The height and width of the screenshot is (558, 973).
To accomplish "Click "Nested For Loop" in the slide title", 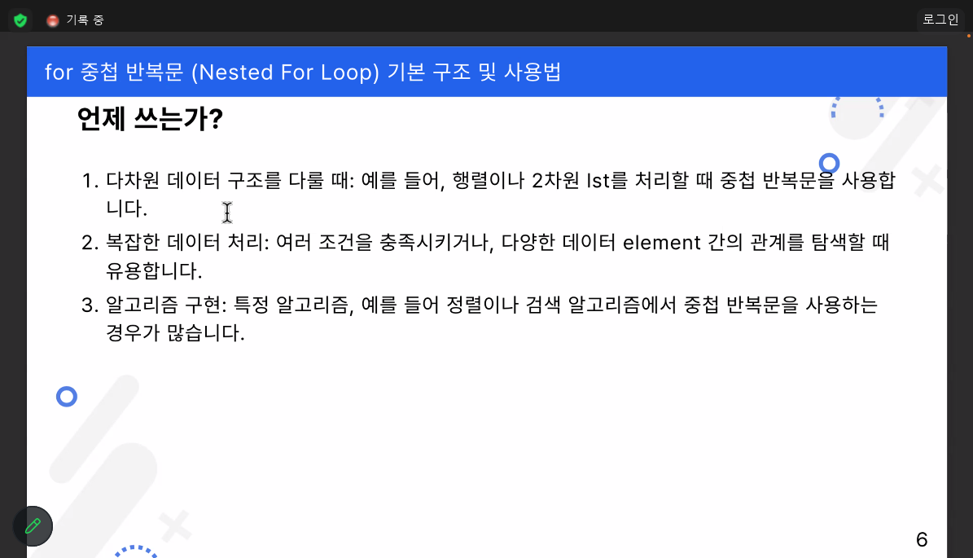I will click(286, 72).
